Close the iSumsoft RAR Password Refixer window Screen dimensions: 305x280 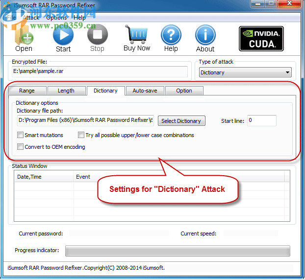[x=289, y=4]
